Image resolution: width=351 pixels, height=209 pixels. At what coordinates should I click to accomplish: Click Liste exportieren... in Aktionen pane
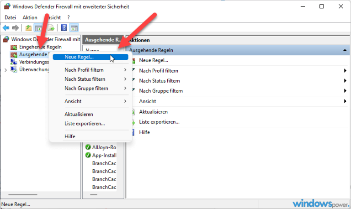click(159, 122)
